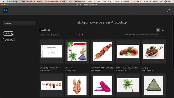Open the __3.jpeg thumbnail
The image size is (174, 98).
pos(154,51)
